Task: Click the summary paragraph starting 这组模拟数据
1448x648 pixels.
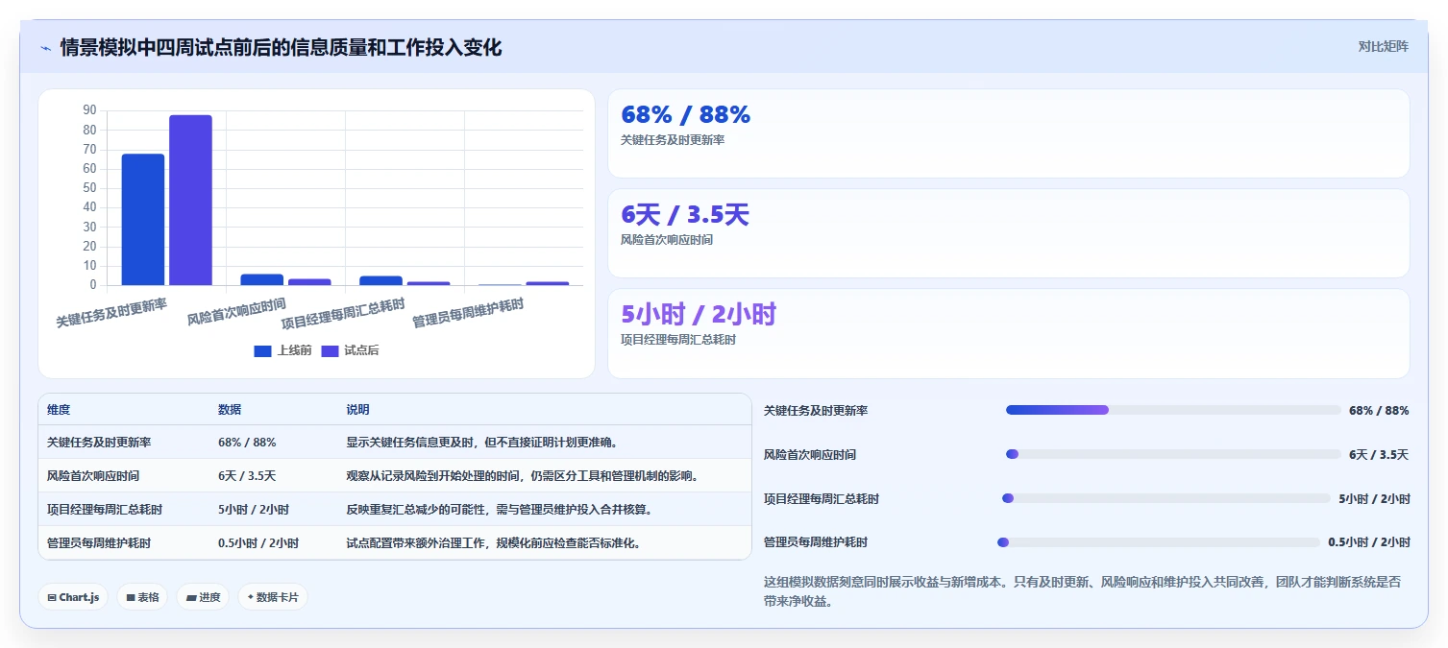Action: (x=1082, y=591)
